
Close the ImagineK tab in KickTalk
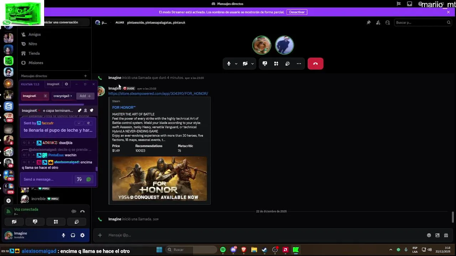click(45, 96)
